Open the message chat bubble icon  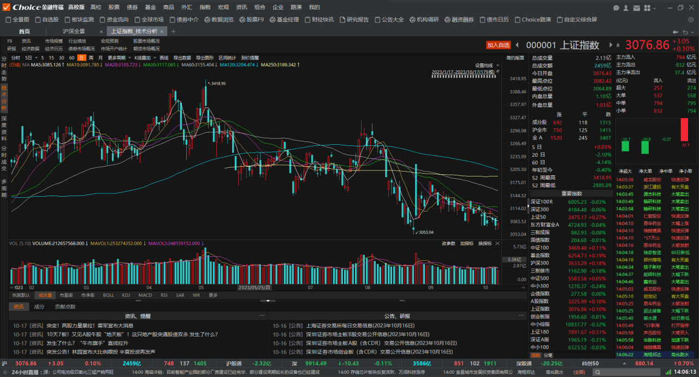(617, 8)
